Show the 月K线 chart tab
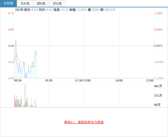This screenshot has width=168, height=137. pyautogui.click(x=57, y=4)
